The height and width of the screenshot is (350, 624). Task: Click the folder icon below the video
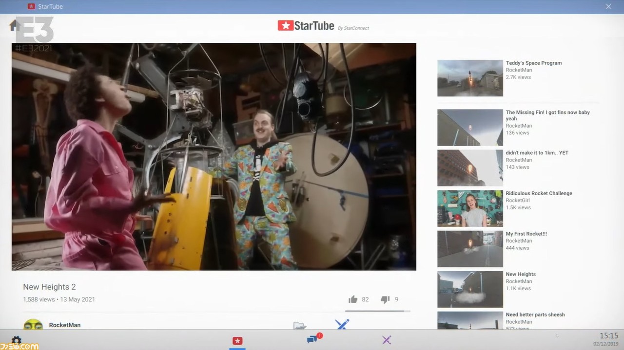coord(300,325)
